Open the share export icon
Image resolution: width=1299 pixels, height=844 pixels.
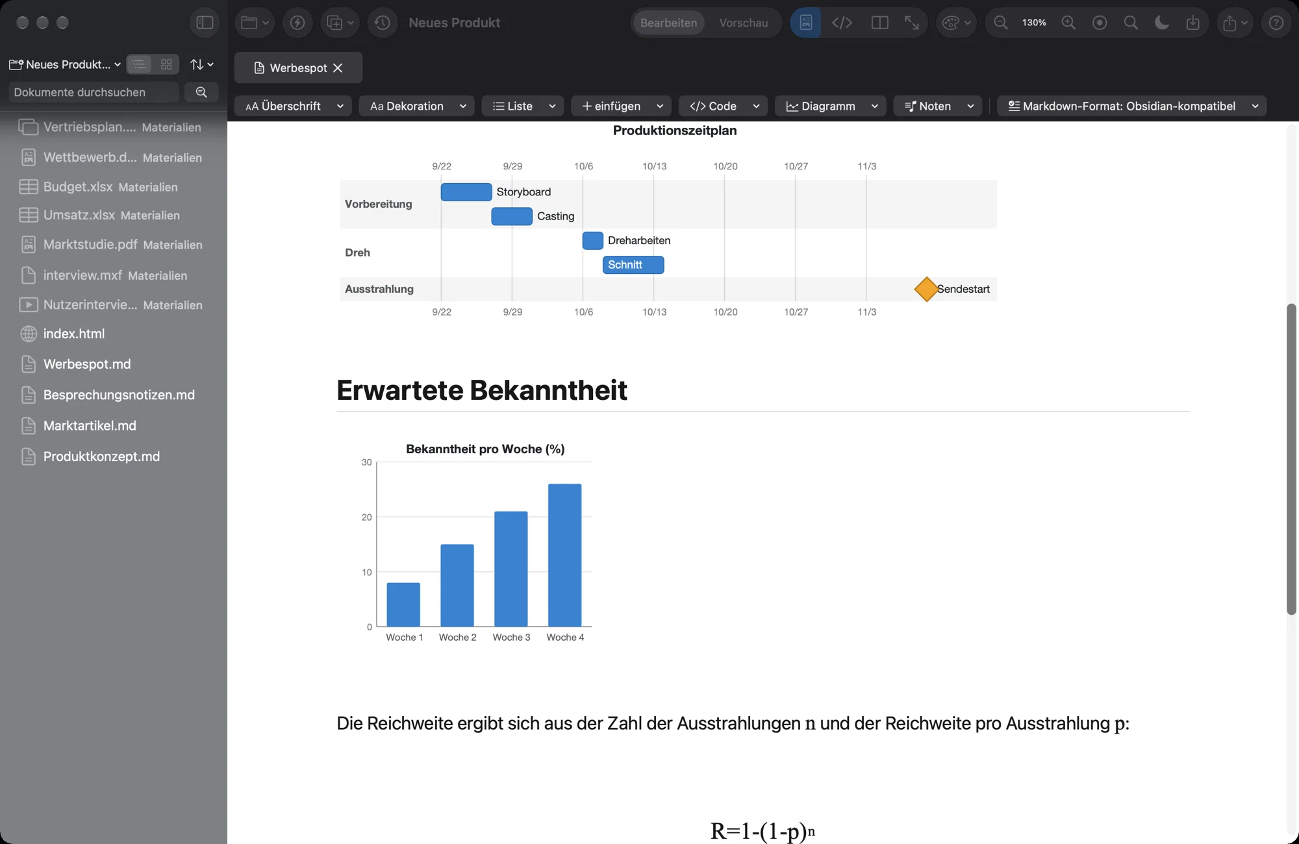(1235, 23)
